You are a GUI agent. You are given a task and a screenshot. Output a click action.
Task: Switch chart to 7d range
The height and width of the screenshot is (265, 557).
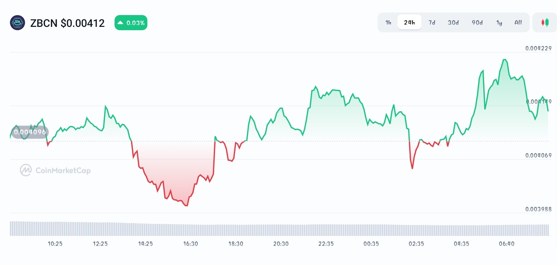click(432, 22)
